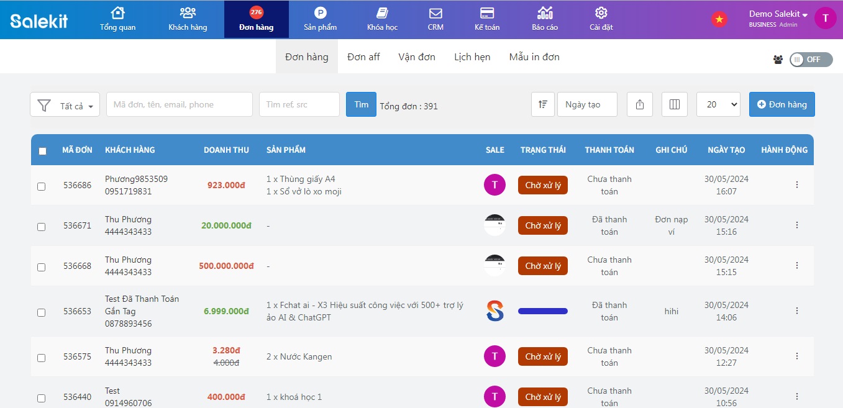
Task: Open the 20 per page dropdown
Action: 718,104
